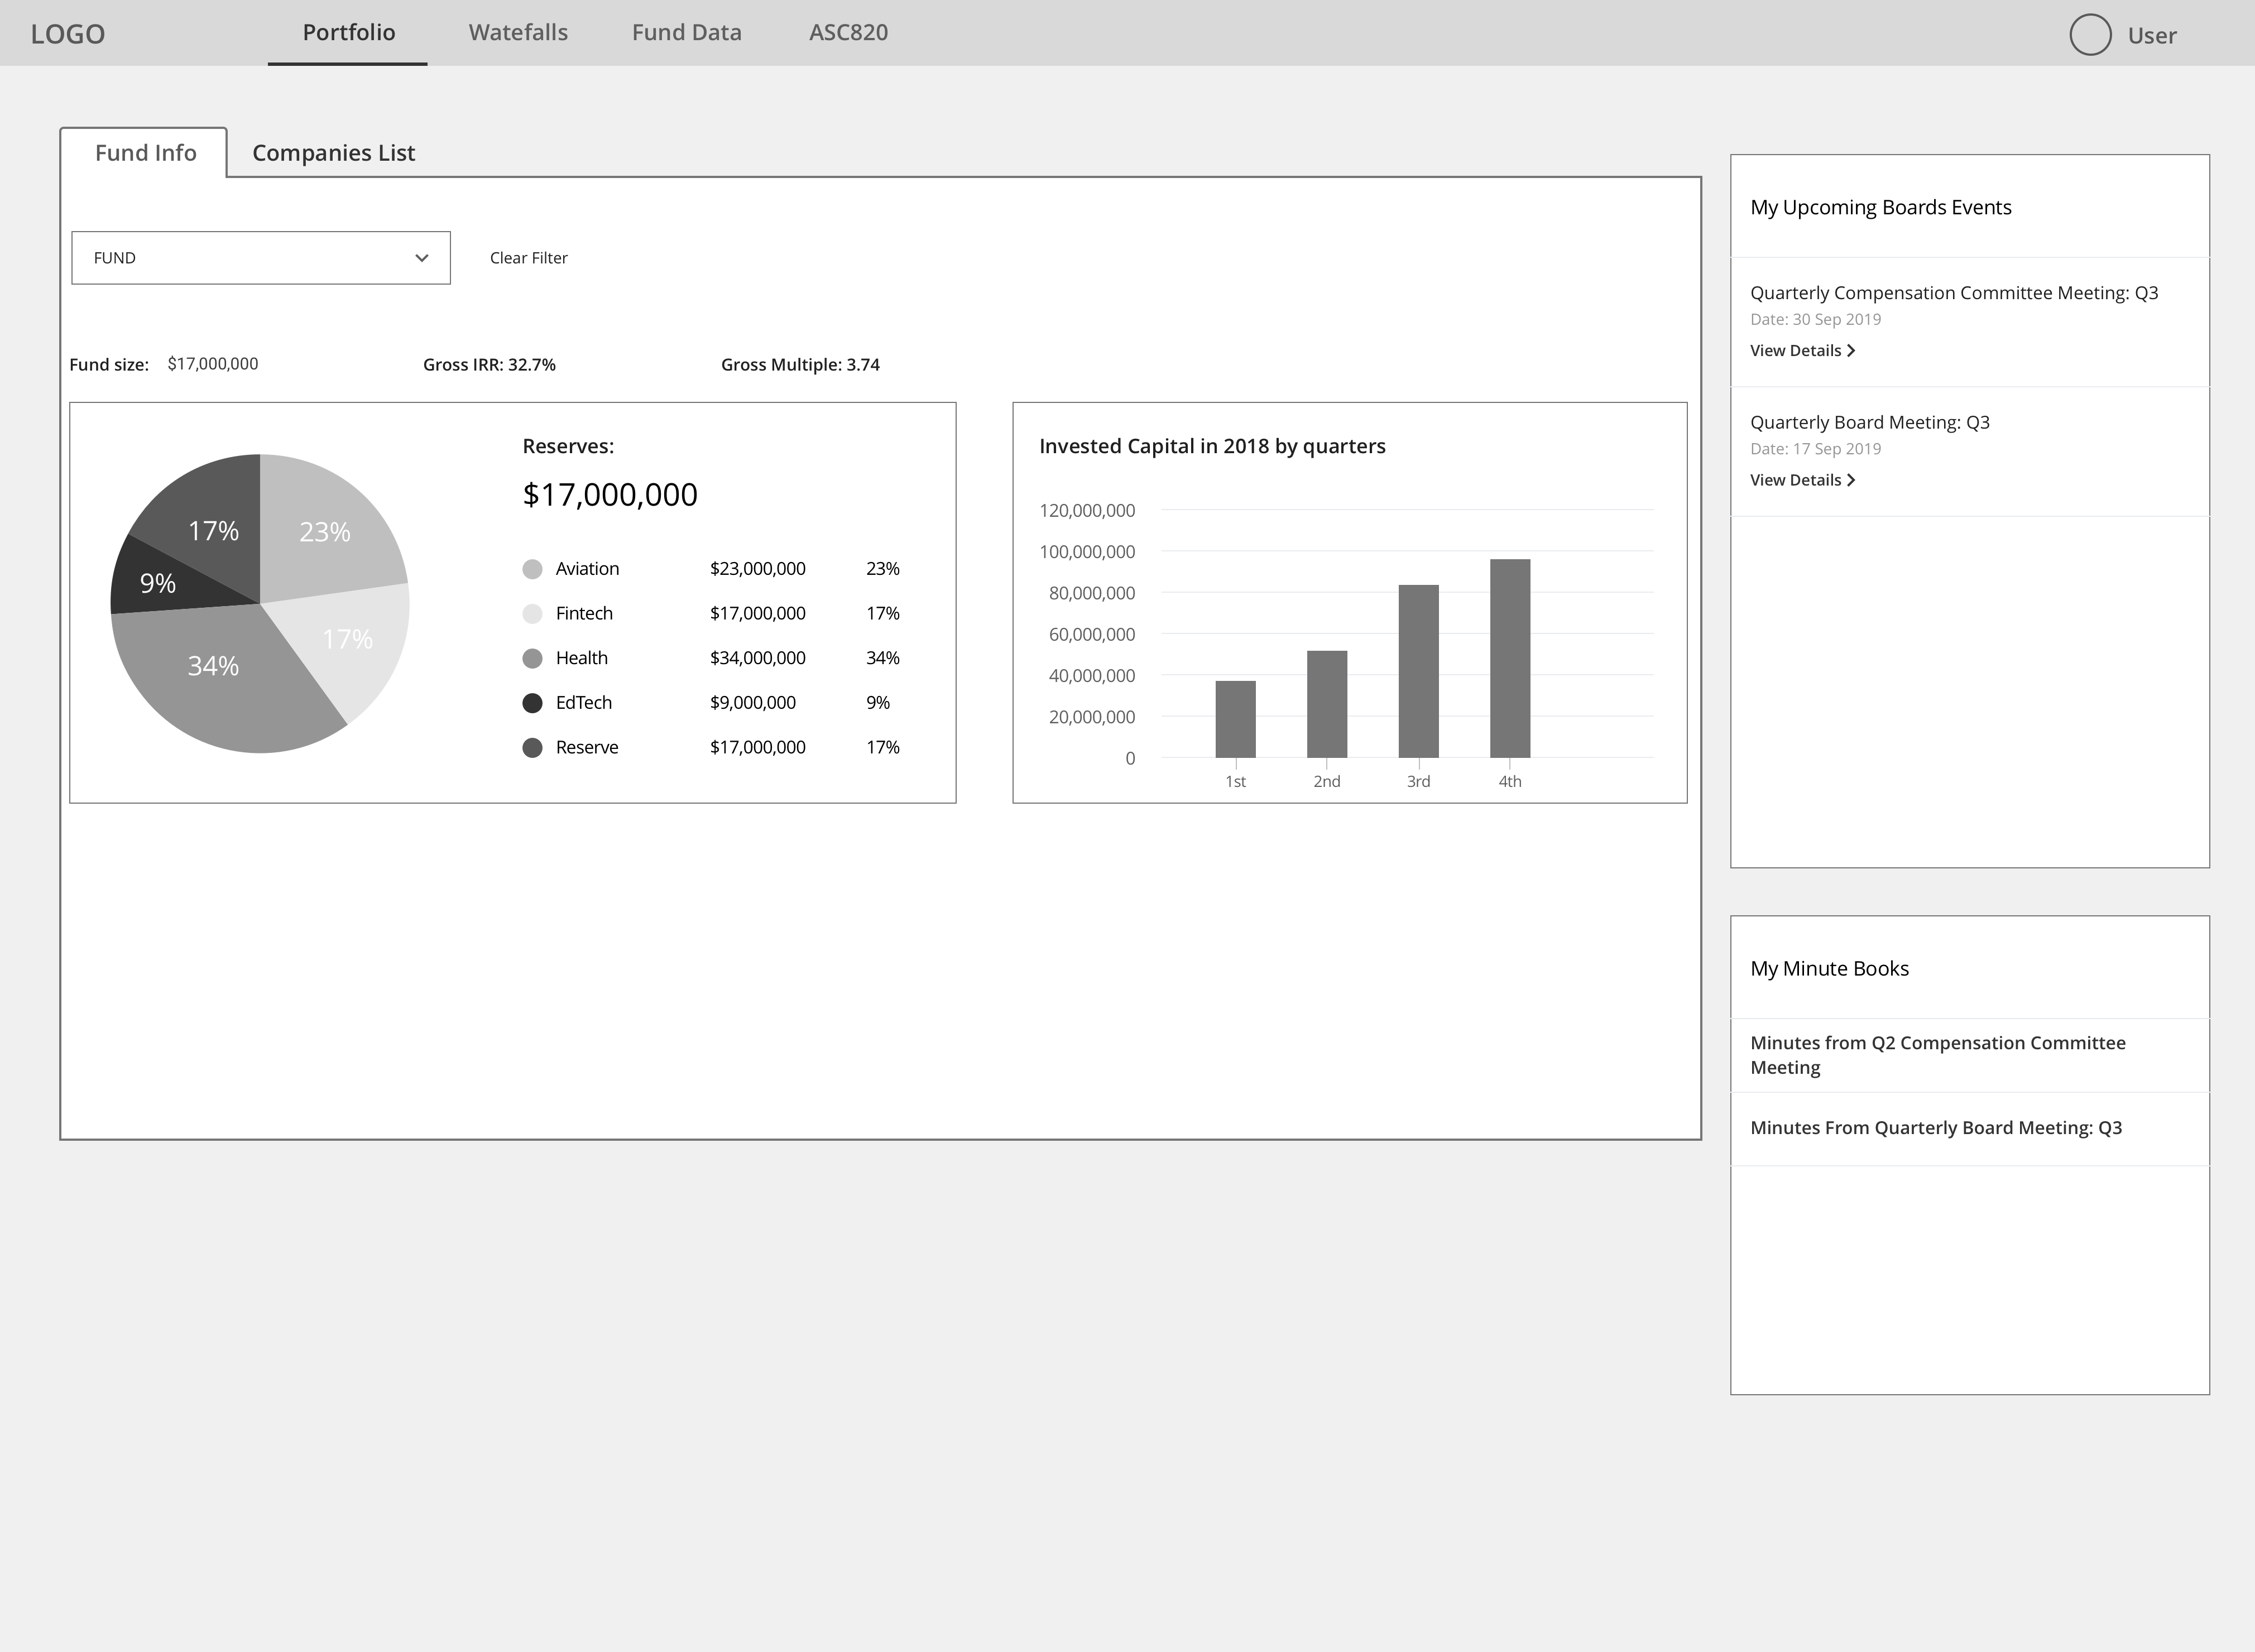The image size is (2255, 1652).
Task: Click the user avatar circle icon
Action: pos(2089,35)
